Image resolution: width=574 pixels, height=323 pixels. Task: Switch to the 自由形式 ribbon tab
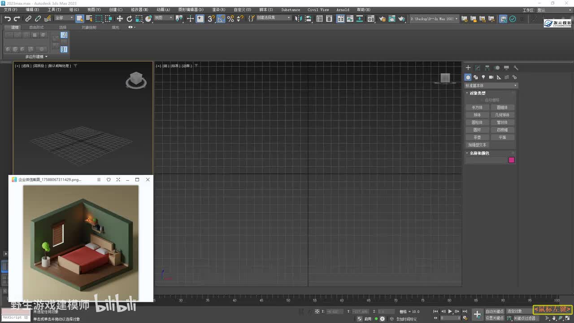tap(36, 27)
